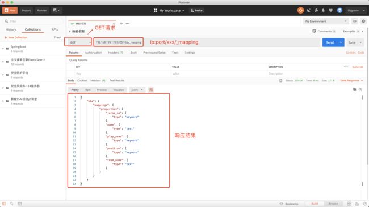Click the query param Key field
Viewport: 369px width, 207px height.
pos(123,74)
